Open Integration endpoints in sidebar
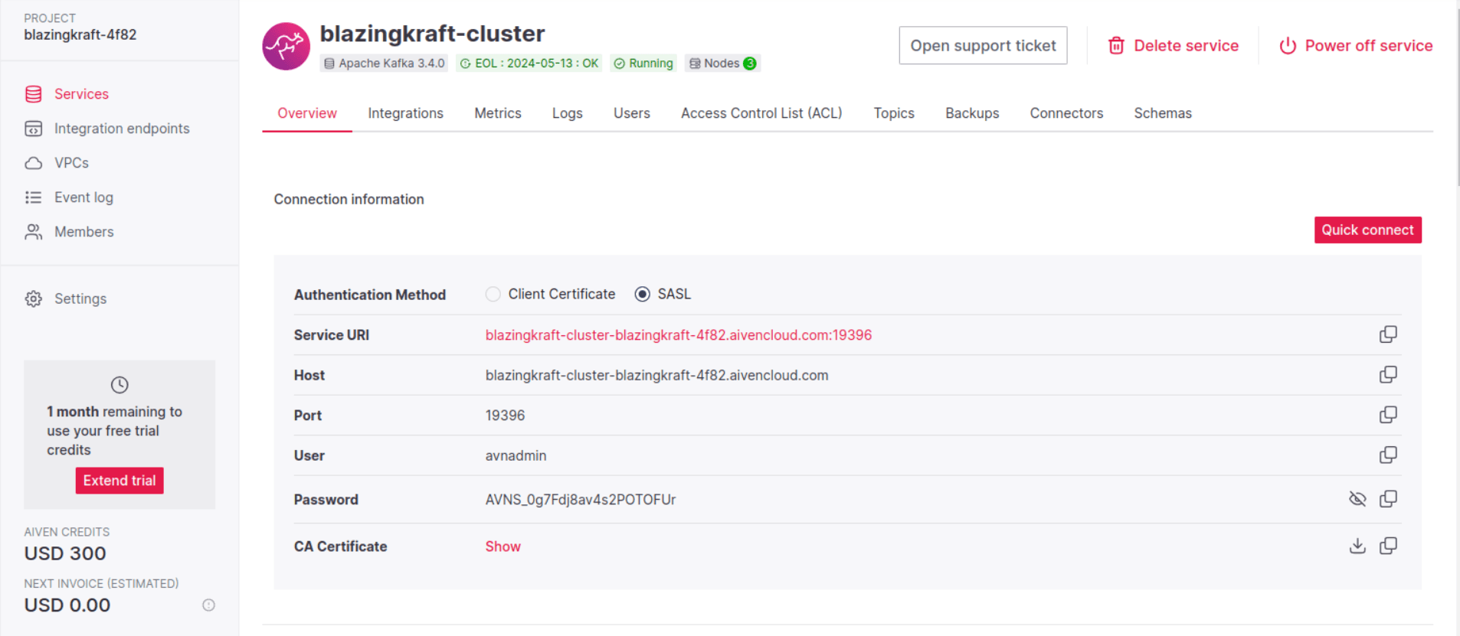The image size is (1460, 636). (107, 128)
